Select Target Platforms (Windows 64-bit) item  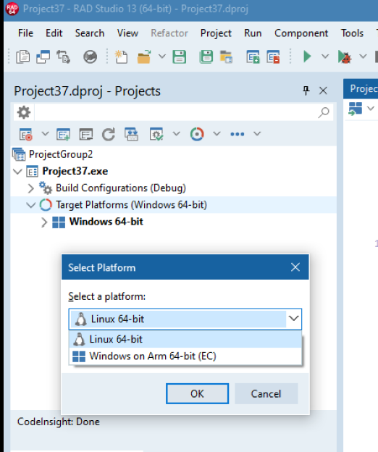pos(131,205)
